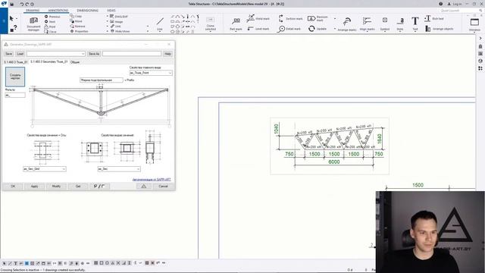Select the Secondary Truss_01 dialog tab
The image size is (485, 273).
[48, 62]
